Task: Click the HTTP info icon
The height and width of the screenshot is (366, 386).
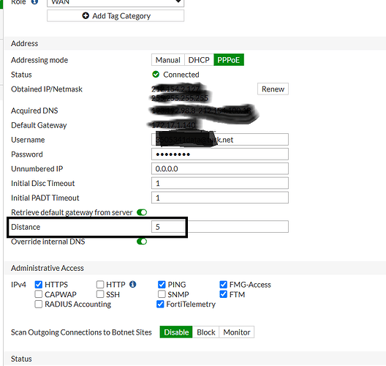Action: (x=133, y=284)
